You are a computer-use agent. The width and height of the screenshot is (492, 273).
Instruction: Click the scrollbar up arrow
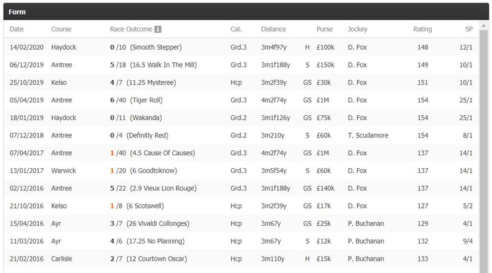(x=483, y=25)
